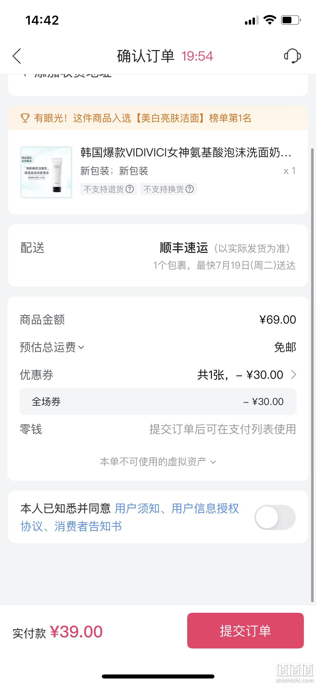Toggle the user agreement consent switch
This screenshot has height=685, width=316.
[275, 517]
